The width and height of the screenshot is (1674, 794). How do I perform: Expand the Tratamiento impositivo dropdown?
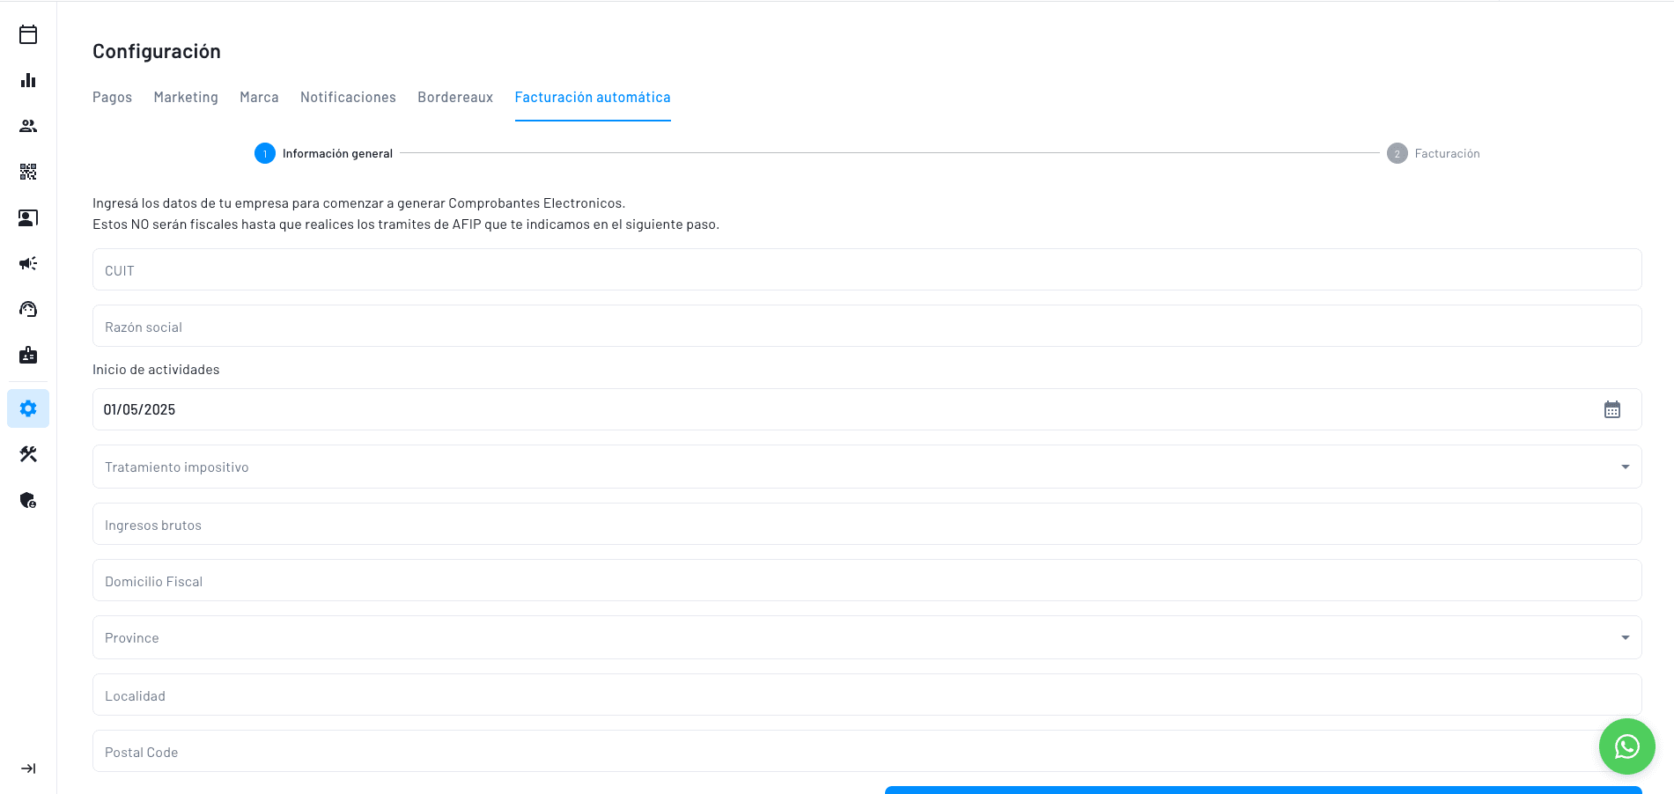(x=866, y=467)
